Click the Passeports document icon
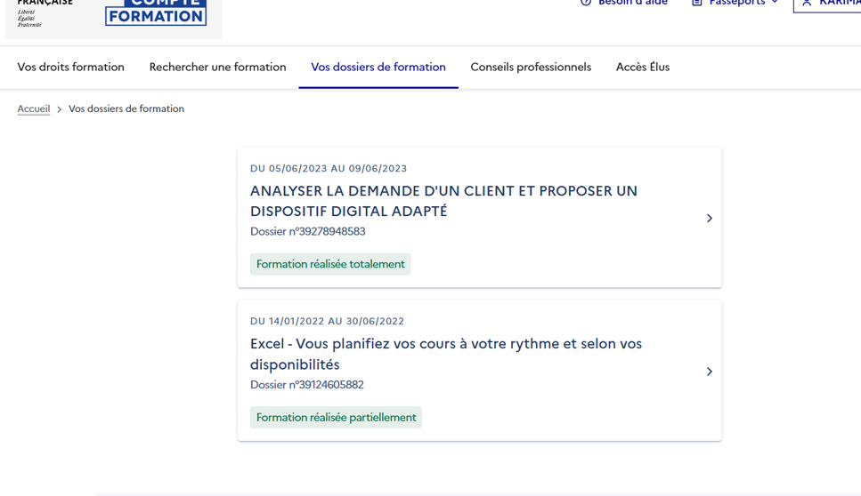 tap(697, 3)
